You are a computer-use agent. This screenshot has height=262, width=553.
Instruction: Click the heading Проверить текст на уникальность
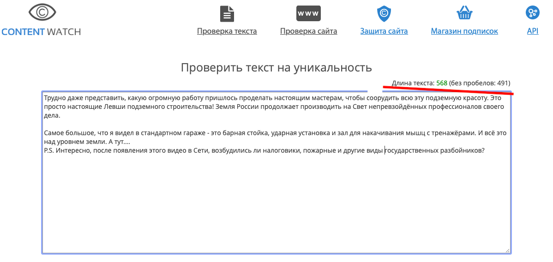coord(276,68)
